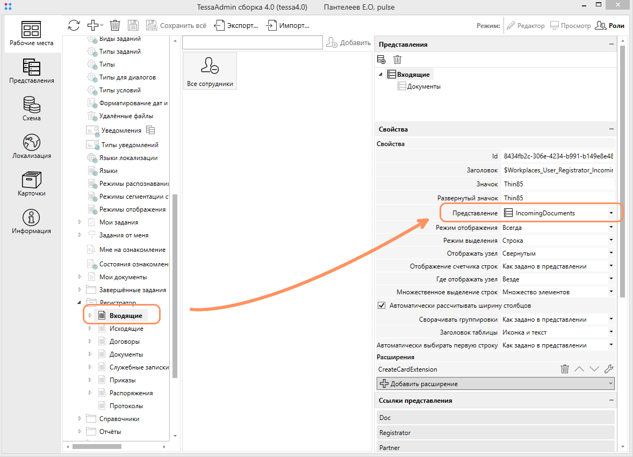The image size is (633, 457).
Task: Switch to Редактор mode
Action: 526,25
